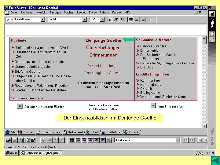Set centered text alignment
The image size is (220, 165).
point(137,19)
